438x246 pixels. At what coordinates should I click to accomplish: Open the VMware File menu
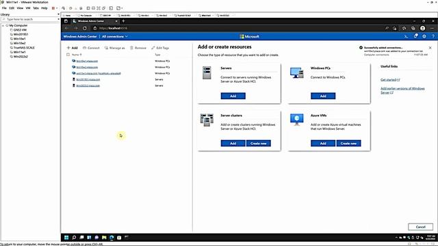point(4,8)
